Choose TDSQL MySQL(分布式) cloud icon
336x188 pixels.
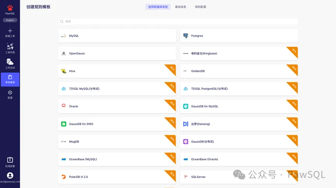tap(64, 89)
